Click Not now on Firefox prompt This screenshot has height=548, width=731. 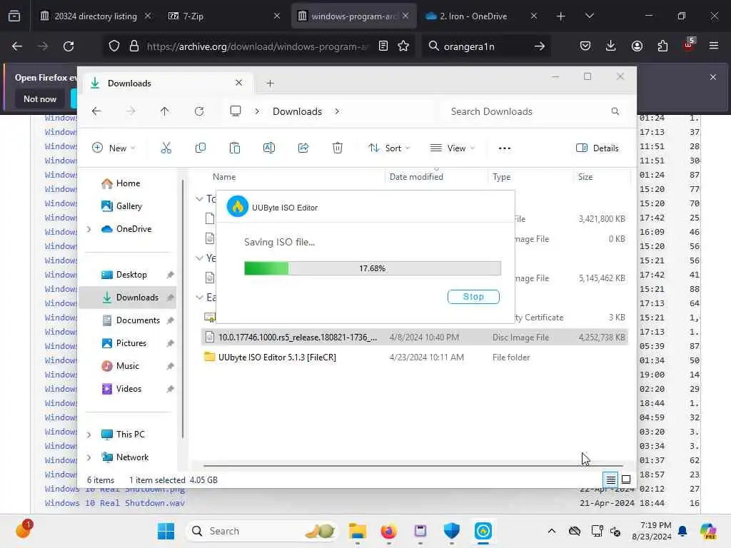(x=40, y=98)
